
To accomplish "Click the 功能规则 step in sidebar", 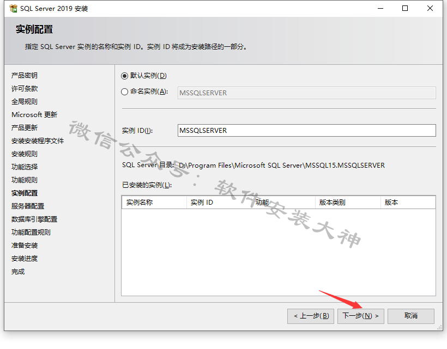I will point(25,180).
